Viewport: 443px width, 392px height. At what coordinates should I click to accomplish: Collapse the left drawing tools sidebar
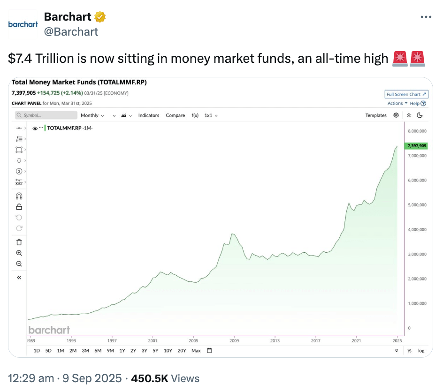pyautogui.click(x=19, y=278)
